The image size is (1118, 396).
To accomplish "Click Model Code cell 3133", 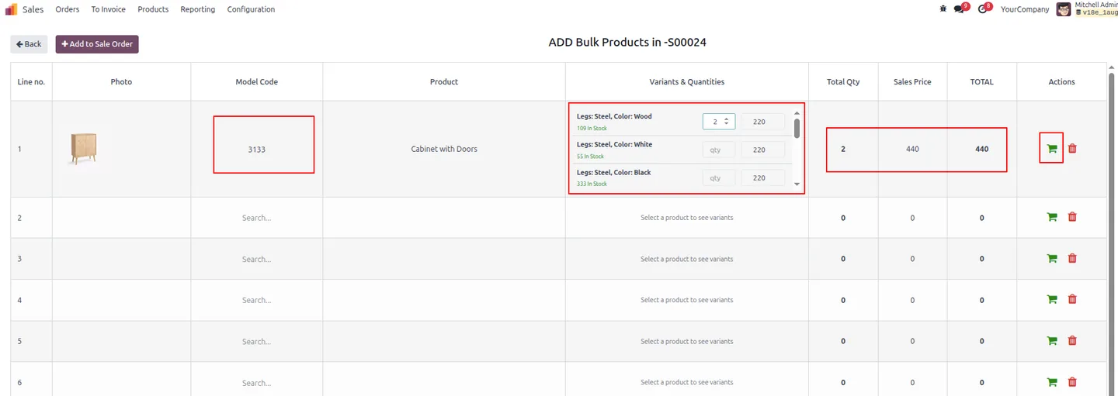I will (x=256, y=150).
